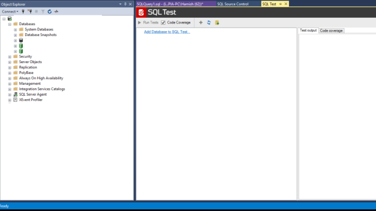Viewport: 376px width, 211px height.
Task: Expand the Replication folder
Action: click(10, 68)
